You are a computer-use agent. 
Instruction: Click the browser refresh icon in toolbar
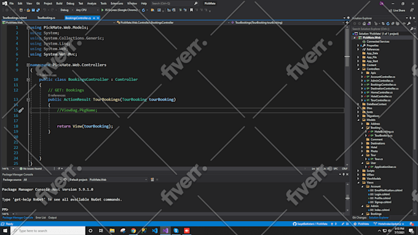pos(143,10)
